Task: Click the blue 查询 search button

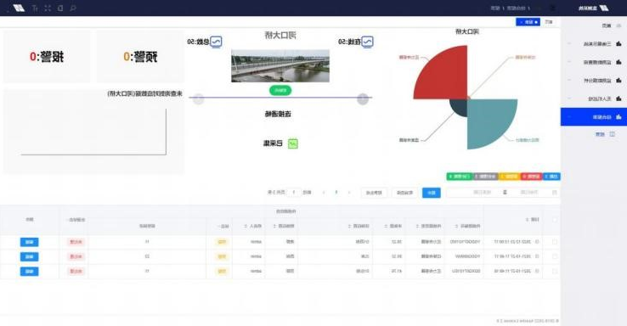Action: coord(431,193)
